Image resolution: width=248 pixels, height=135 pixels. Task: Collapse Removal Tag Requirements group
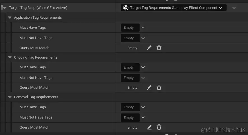click(x=10, y=97)
